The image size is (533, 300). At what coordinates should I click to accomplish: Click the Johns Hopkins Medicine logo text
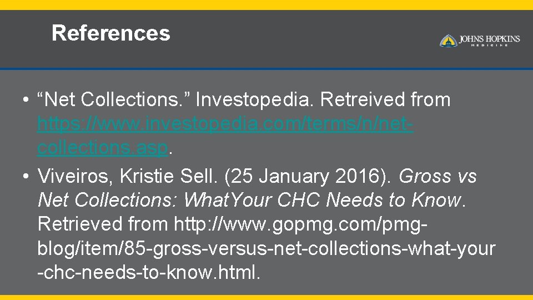pos(489,40)
